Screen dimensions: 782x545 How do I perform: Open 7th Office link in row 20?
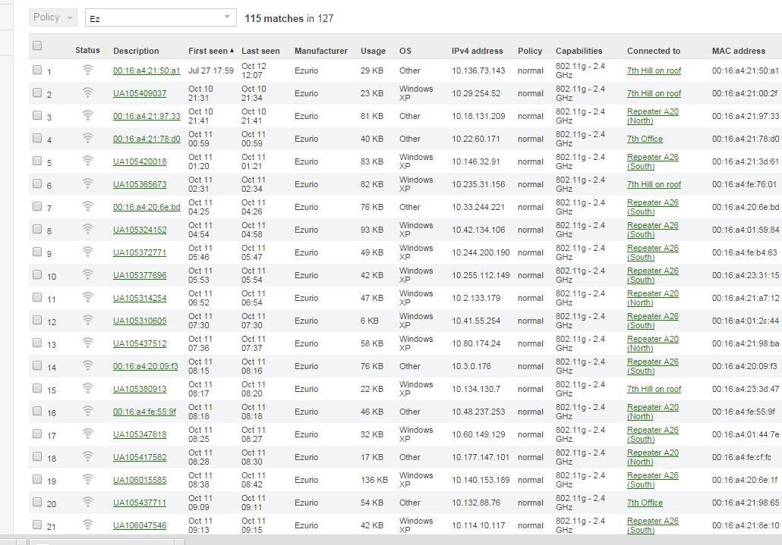tap(645, 503)
